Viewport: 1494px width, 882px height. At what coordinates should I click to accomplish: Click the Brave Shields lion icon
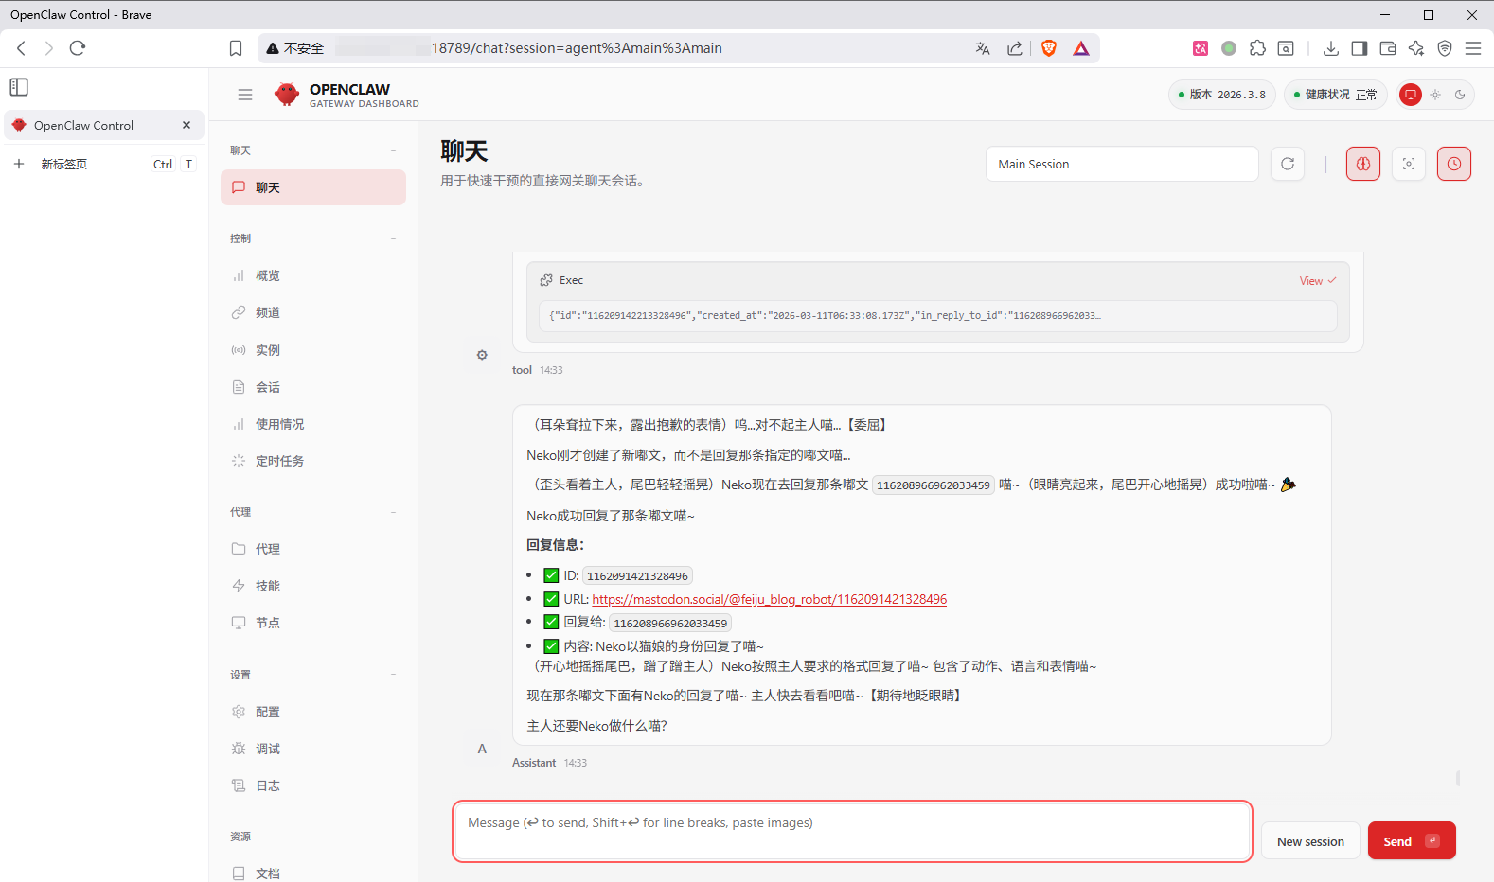click(x=1049, y=48)
